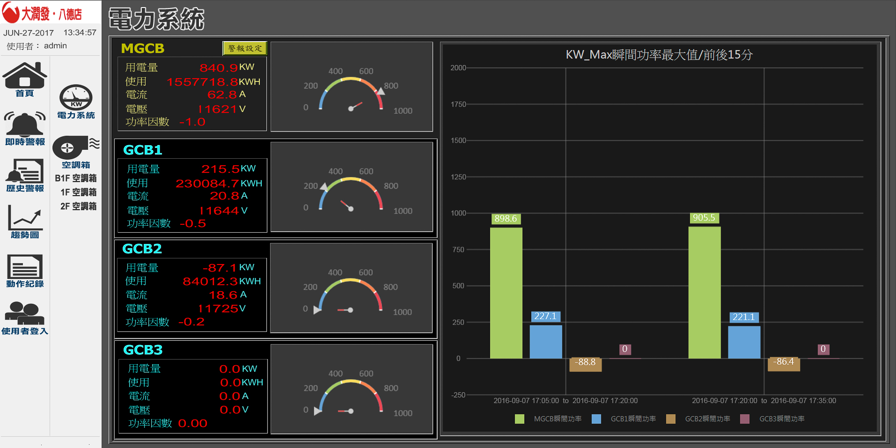
Task: Click the 動作紀錄 link text
Action: pos(25,284)
